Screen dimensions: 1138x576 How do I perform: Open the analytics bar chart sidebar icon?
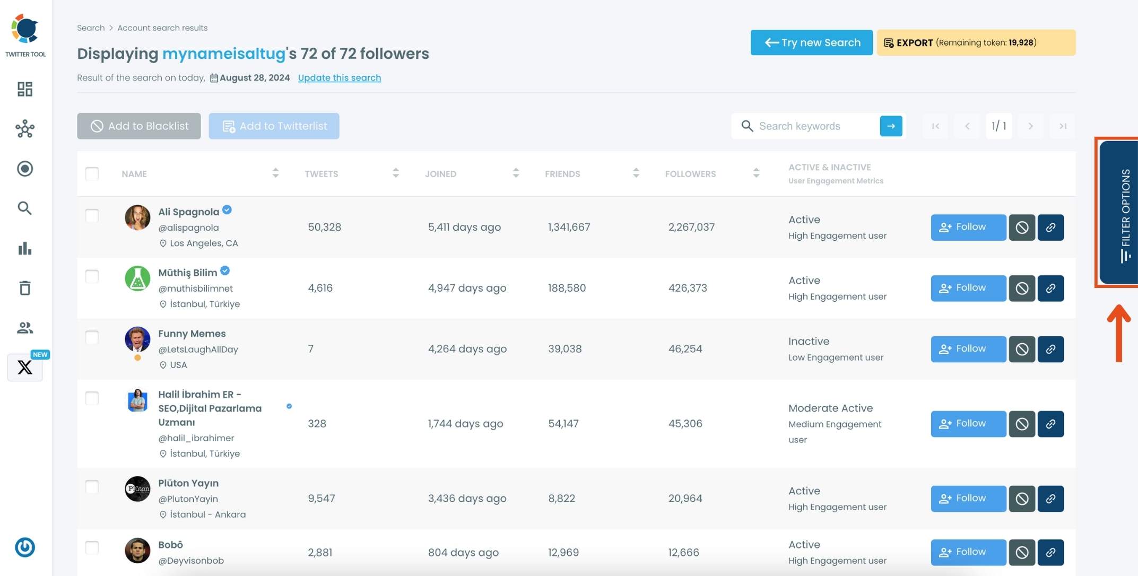[x=24, y=248]
